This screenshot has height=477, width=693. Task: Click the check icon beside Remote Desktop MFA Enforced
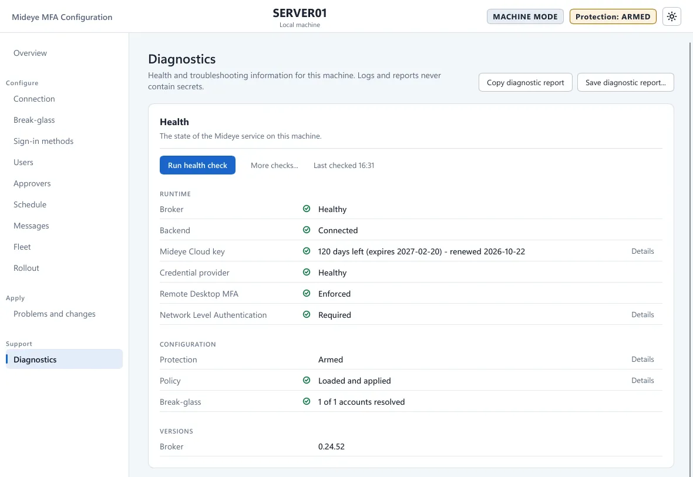(x=307, y=294)
